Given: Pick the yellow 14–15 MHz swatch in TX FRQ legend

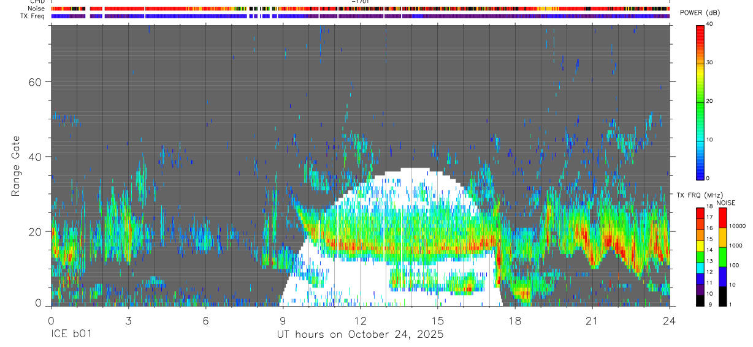Looking at the screenshot, I should (700, 245).
